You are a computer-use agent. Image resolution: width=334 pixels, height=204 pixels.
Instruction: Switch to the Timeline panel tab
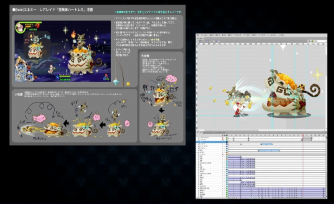[x=199, y=133]
